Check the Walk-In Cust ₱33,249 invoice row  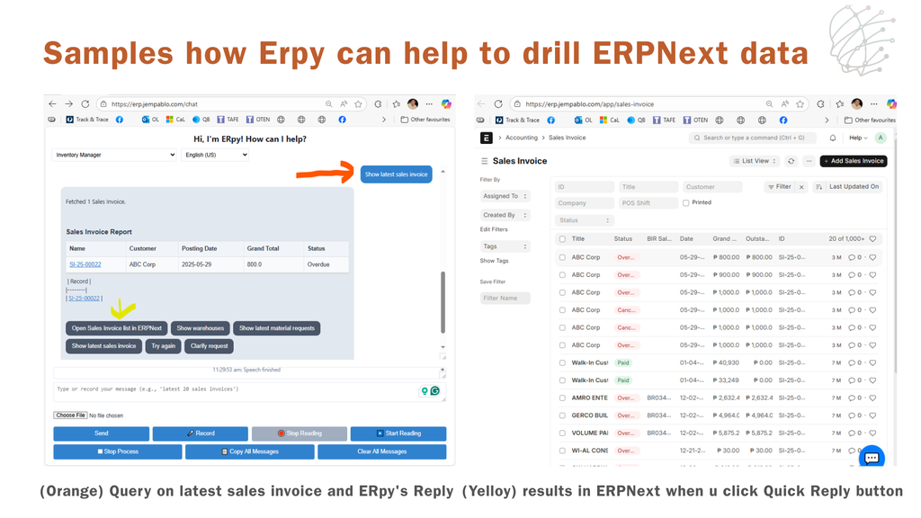coord(563,380)
